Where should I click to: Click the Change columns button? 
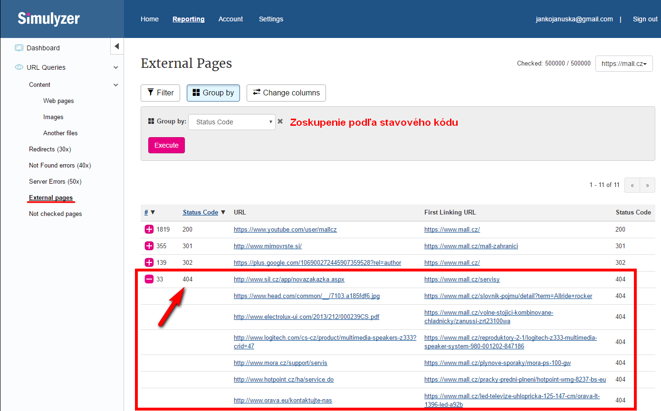tap(286, 93)
